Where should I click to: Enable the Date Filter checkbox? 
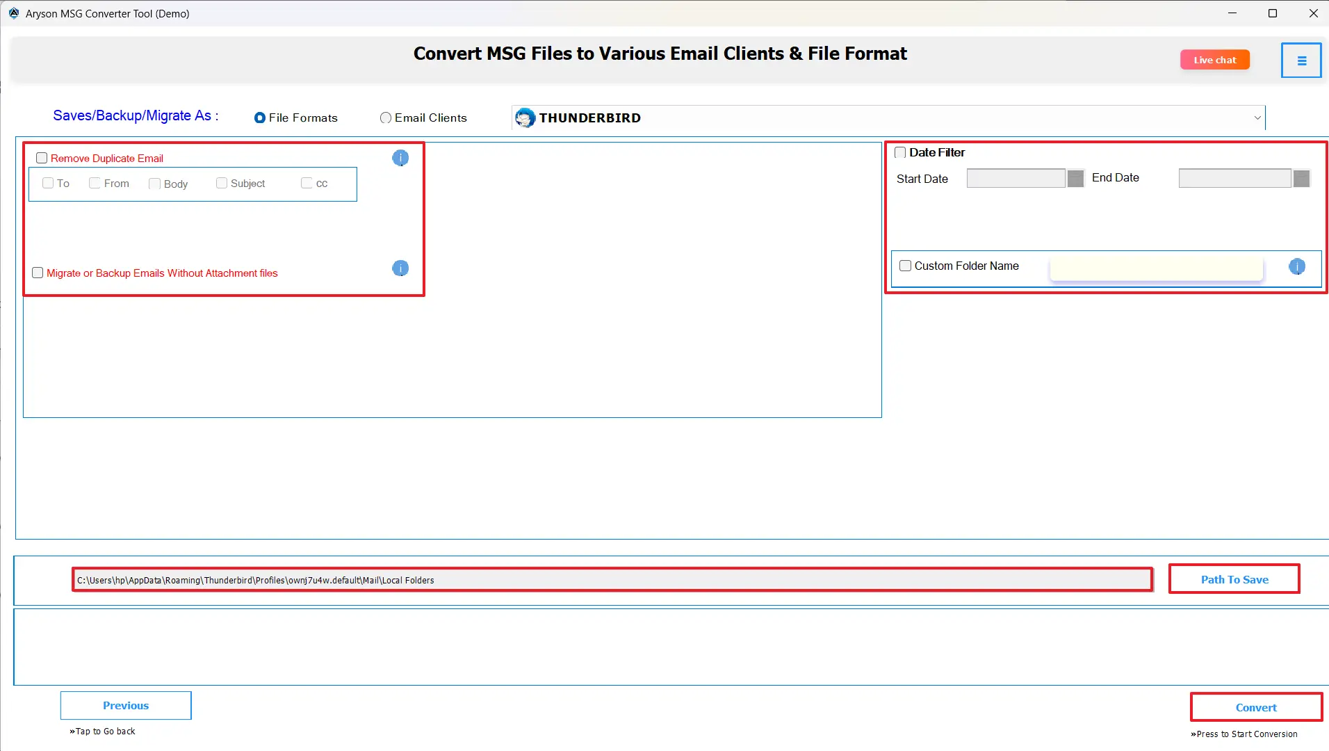(900, 152)
